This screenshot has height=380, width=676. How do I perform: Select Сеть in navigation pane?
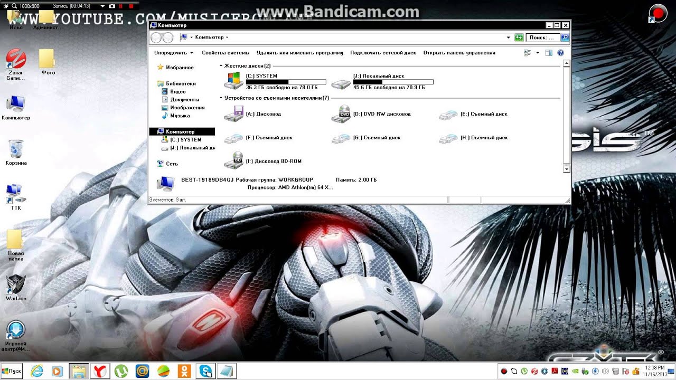pos(172,164)
